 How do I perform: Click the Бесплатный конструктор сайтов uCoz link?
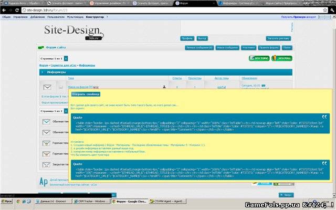(x=73, y=185)
